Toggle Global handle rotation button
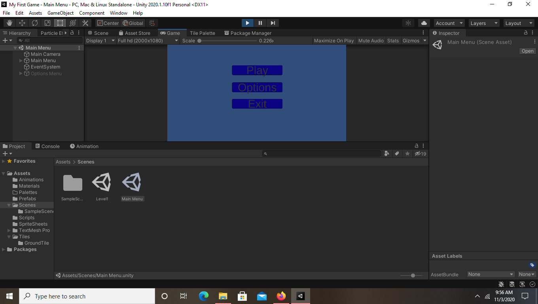 tap(133, 23)
